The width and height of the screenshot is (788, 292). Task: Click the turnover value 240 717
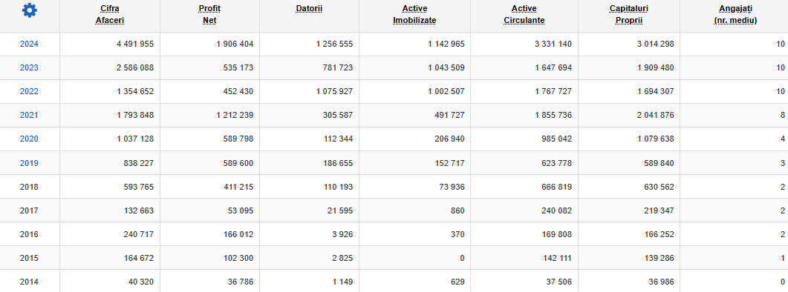[x=139, y=234]
